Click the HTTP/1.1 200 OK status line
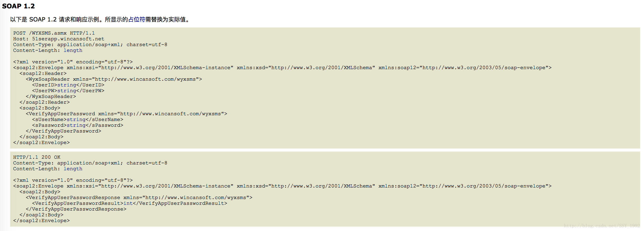 tap(37, 157)
